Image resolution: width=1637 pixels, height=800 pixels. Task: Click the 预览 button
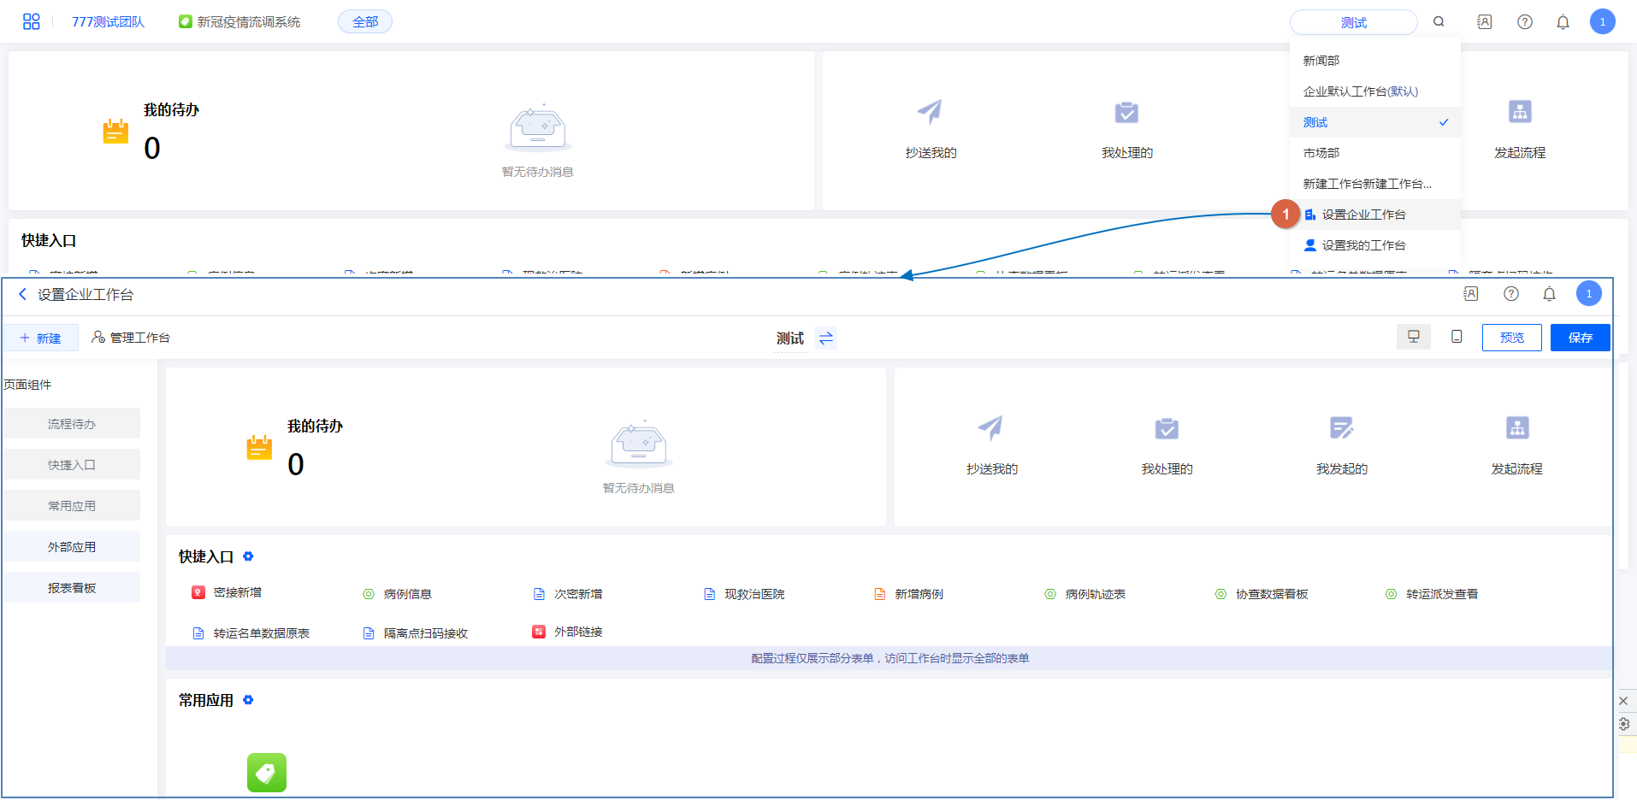point(1511,338)
